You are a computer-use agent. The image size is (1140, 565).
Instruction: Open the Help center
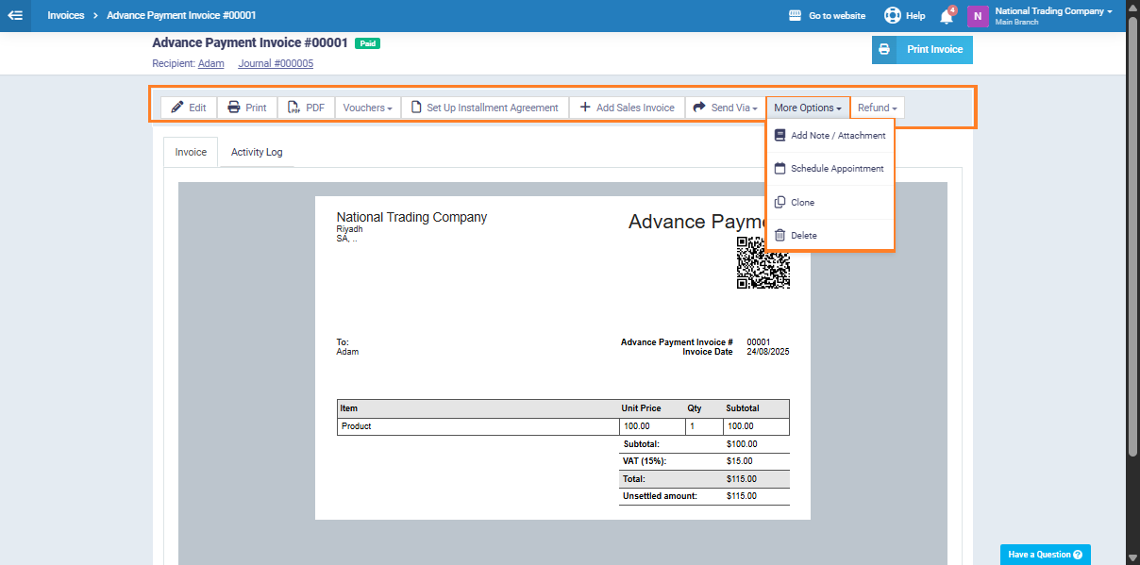(x=904, y=16)
